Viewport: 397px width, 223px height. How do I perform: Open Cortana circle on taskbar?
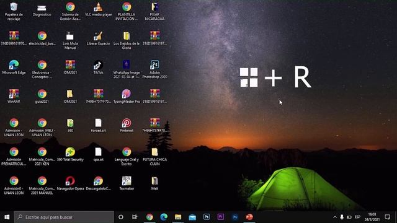(x=121, y=217)
